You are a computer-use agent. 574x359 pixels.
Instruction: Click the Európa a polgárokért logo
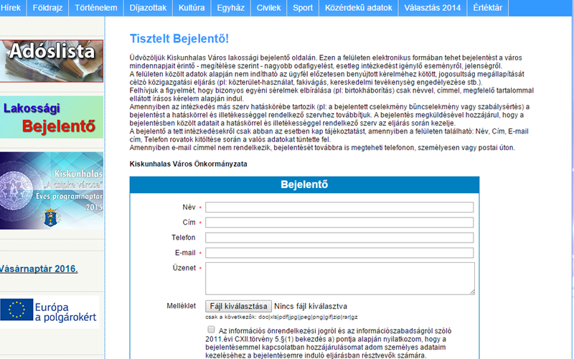pos(50,311)
